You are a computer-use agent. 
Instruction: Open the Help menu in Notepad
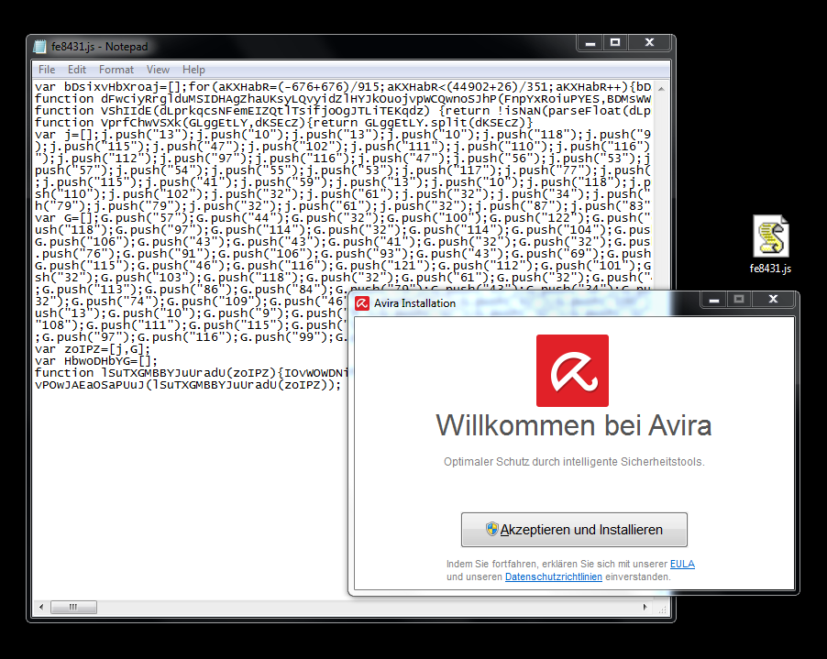point(193,70)
